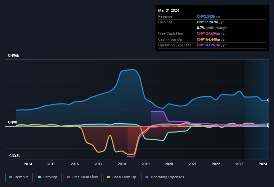Screen dimensions: 274x187
Task: Click the CN¥6b y-axis label
Action: pyautogui.click(x=13, y=55)
